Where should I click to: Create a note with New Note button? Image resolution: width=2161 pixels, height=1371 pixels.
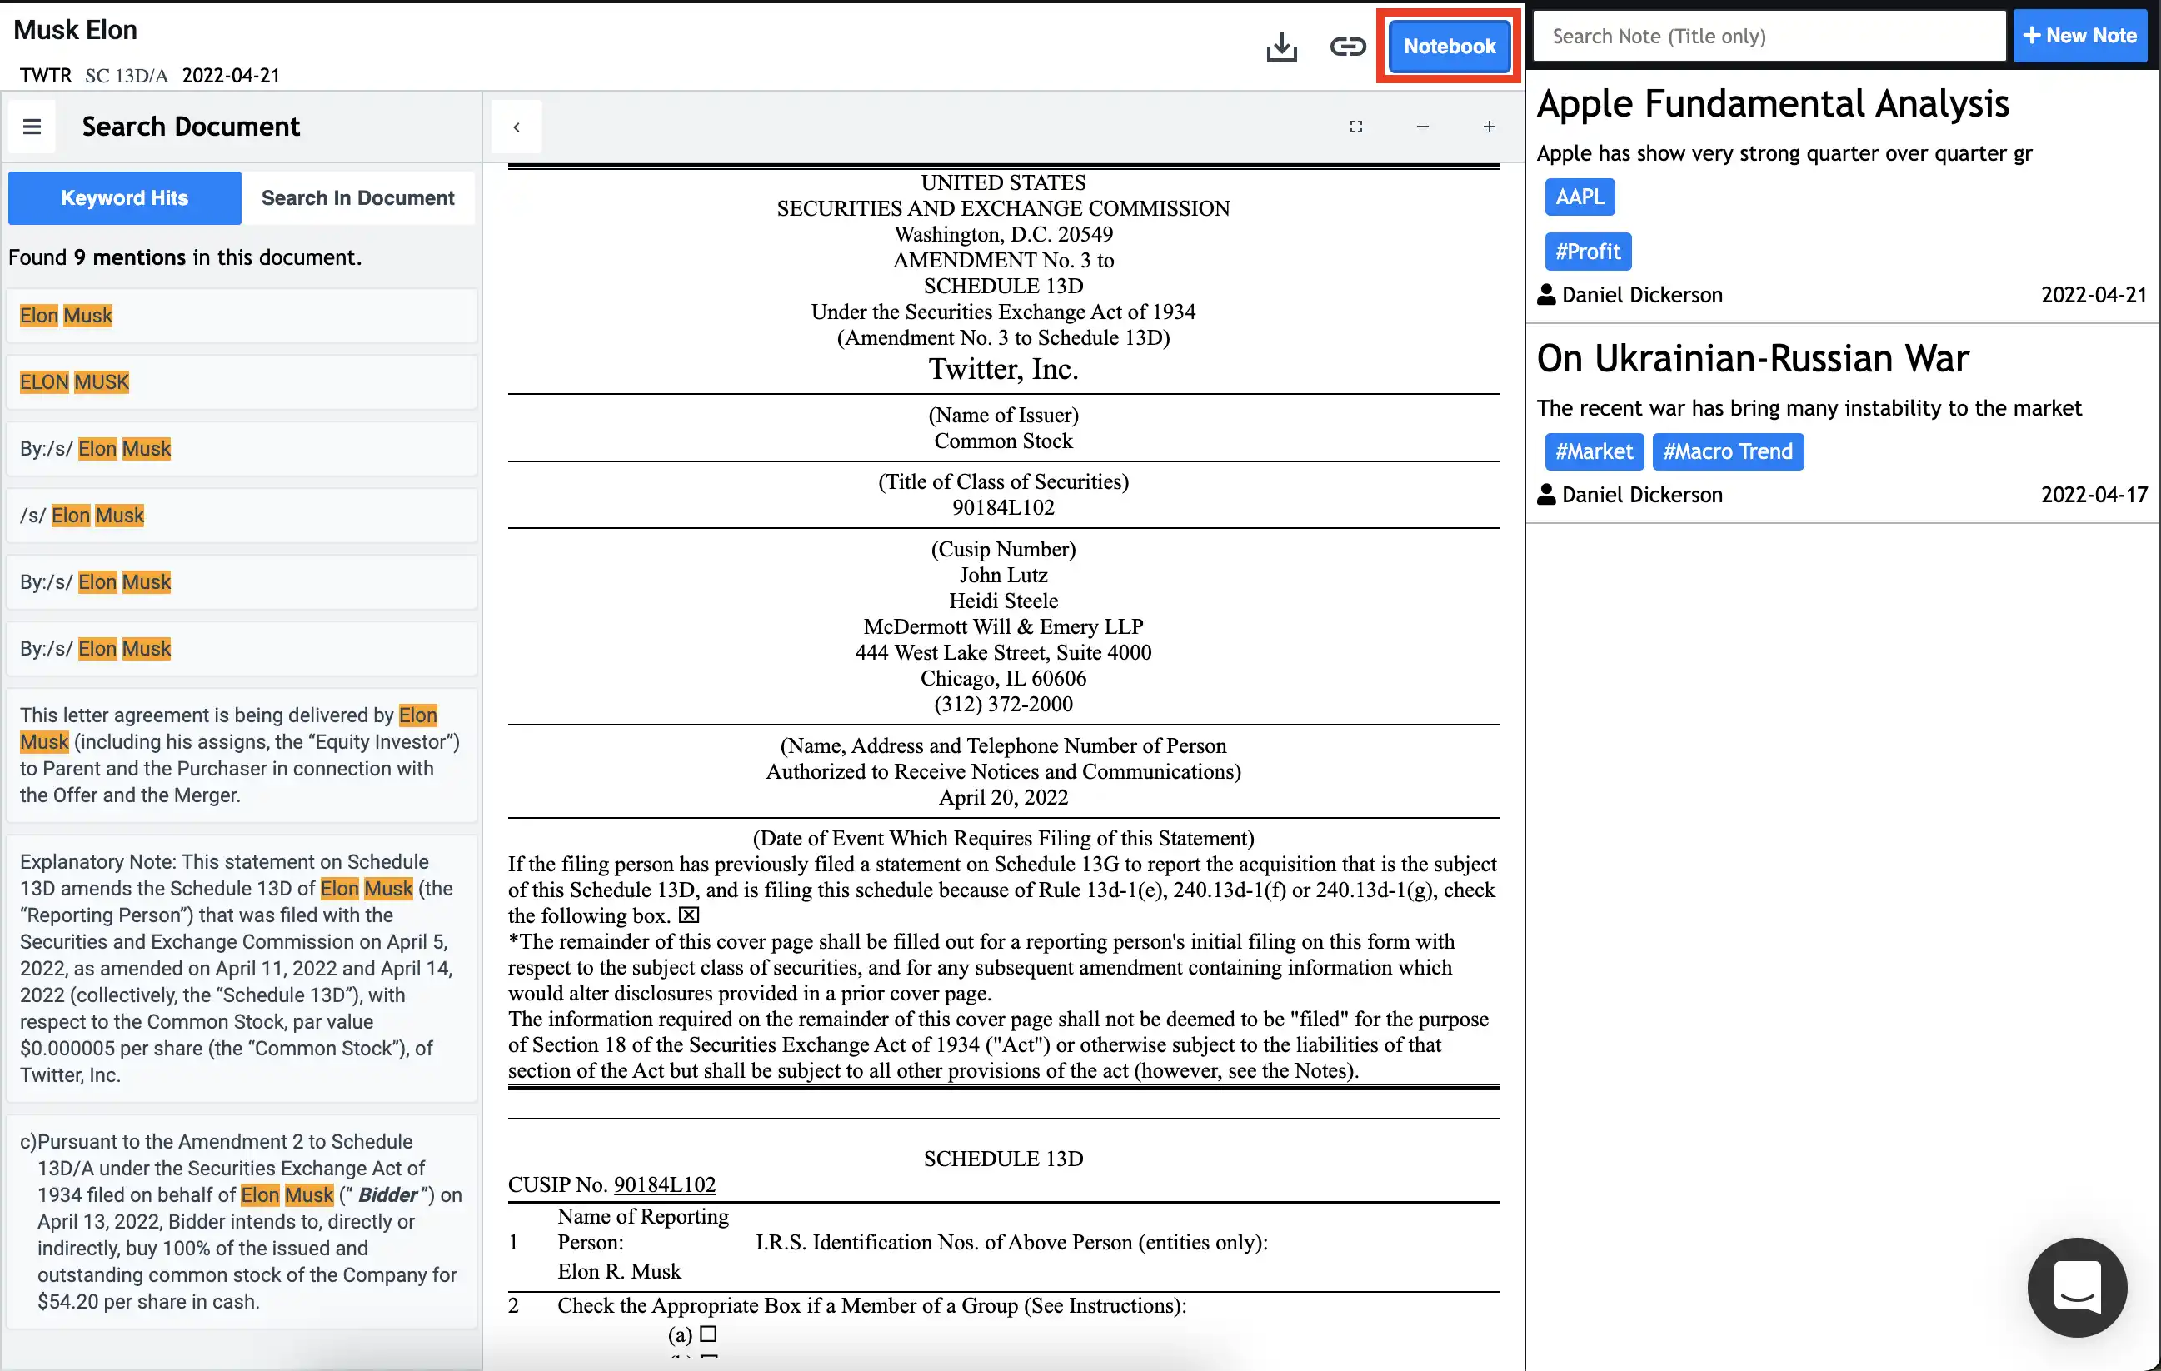(x=2080, y=36)
